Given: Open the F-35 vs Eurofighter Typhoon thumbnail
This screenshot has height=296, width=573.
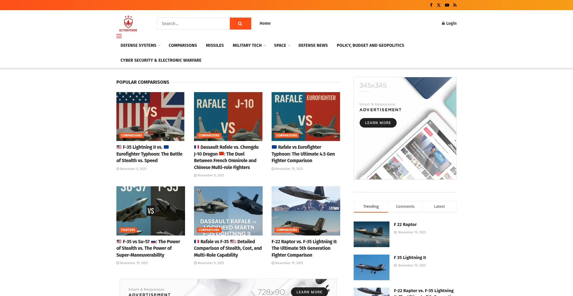Looking at the screenshot, I should click(150, 117).
